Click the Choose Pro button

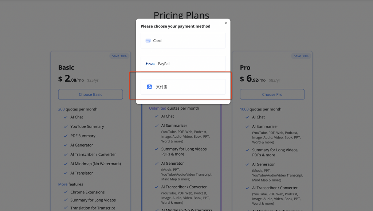tap(272, 94)
